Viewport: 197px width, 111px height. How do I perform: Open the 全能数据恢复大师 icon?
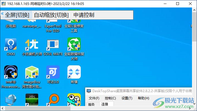[x=74, y=44]
